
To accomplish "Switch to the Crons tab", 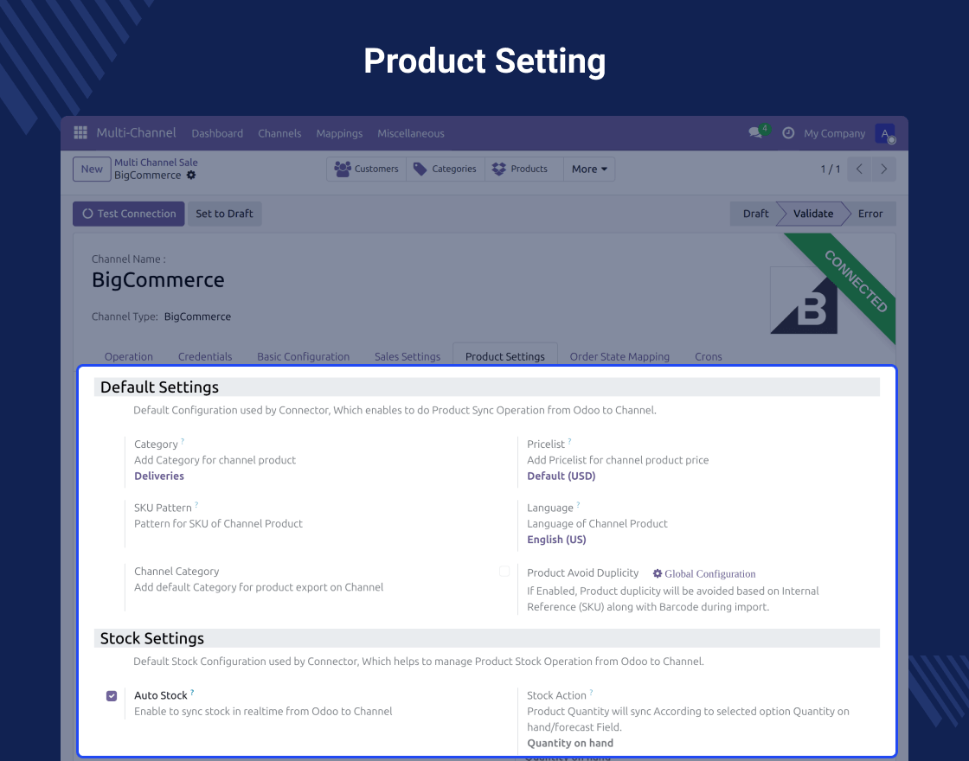I will (x=709, y=356).
